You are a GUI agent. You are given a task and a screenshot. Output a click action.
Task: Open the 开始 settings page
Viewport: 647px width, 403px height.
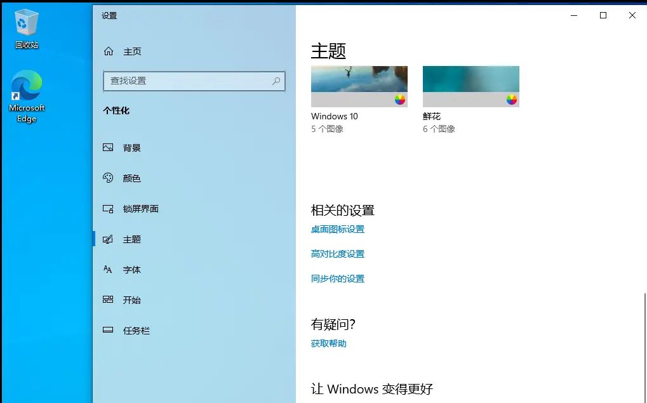click(131, 300)
